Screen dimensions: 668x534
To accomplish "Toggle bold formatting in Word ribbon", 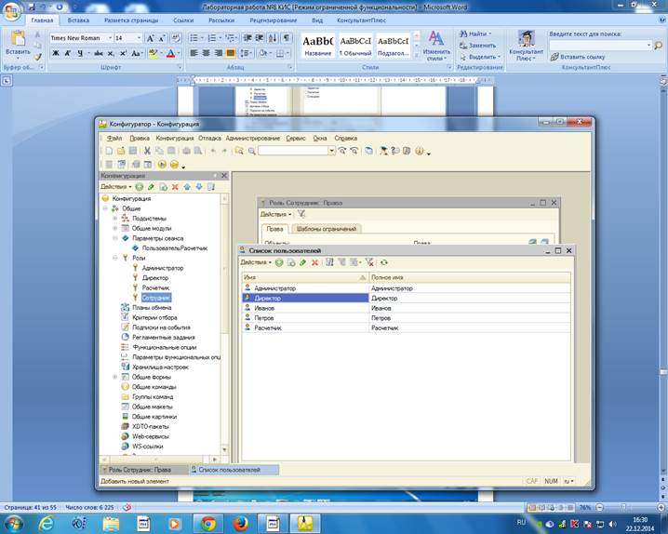I will tap(56, 53).
